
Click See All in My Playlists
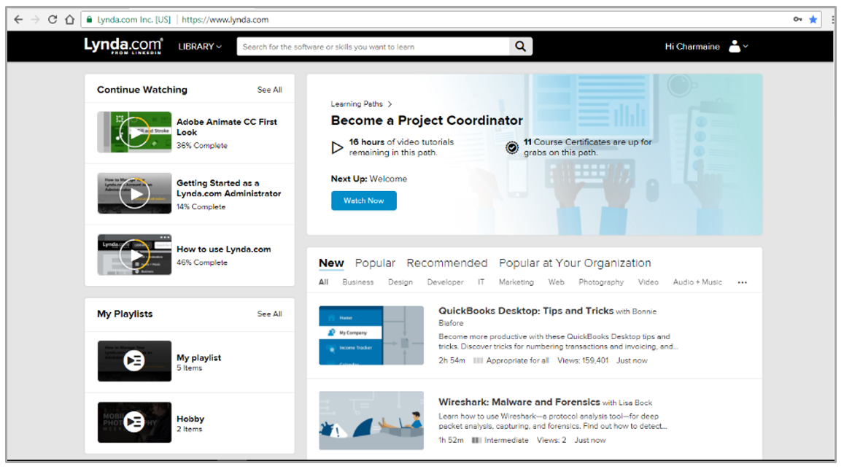[x=269, y=314]
